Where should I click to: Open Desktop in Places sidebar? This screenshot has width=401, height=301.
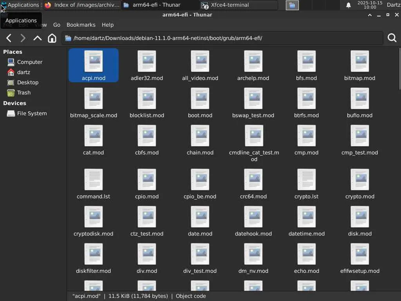pyautogui.click(x=28, y=82)
